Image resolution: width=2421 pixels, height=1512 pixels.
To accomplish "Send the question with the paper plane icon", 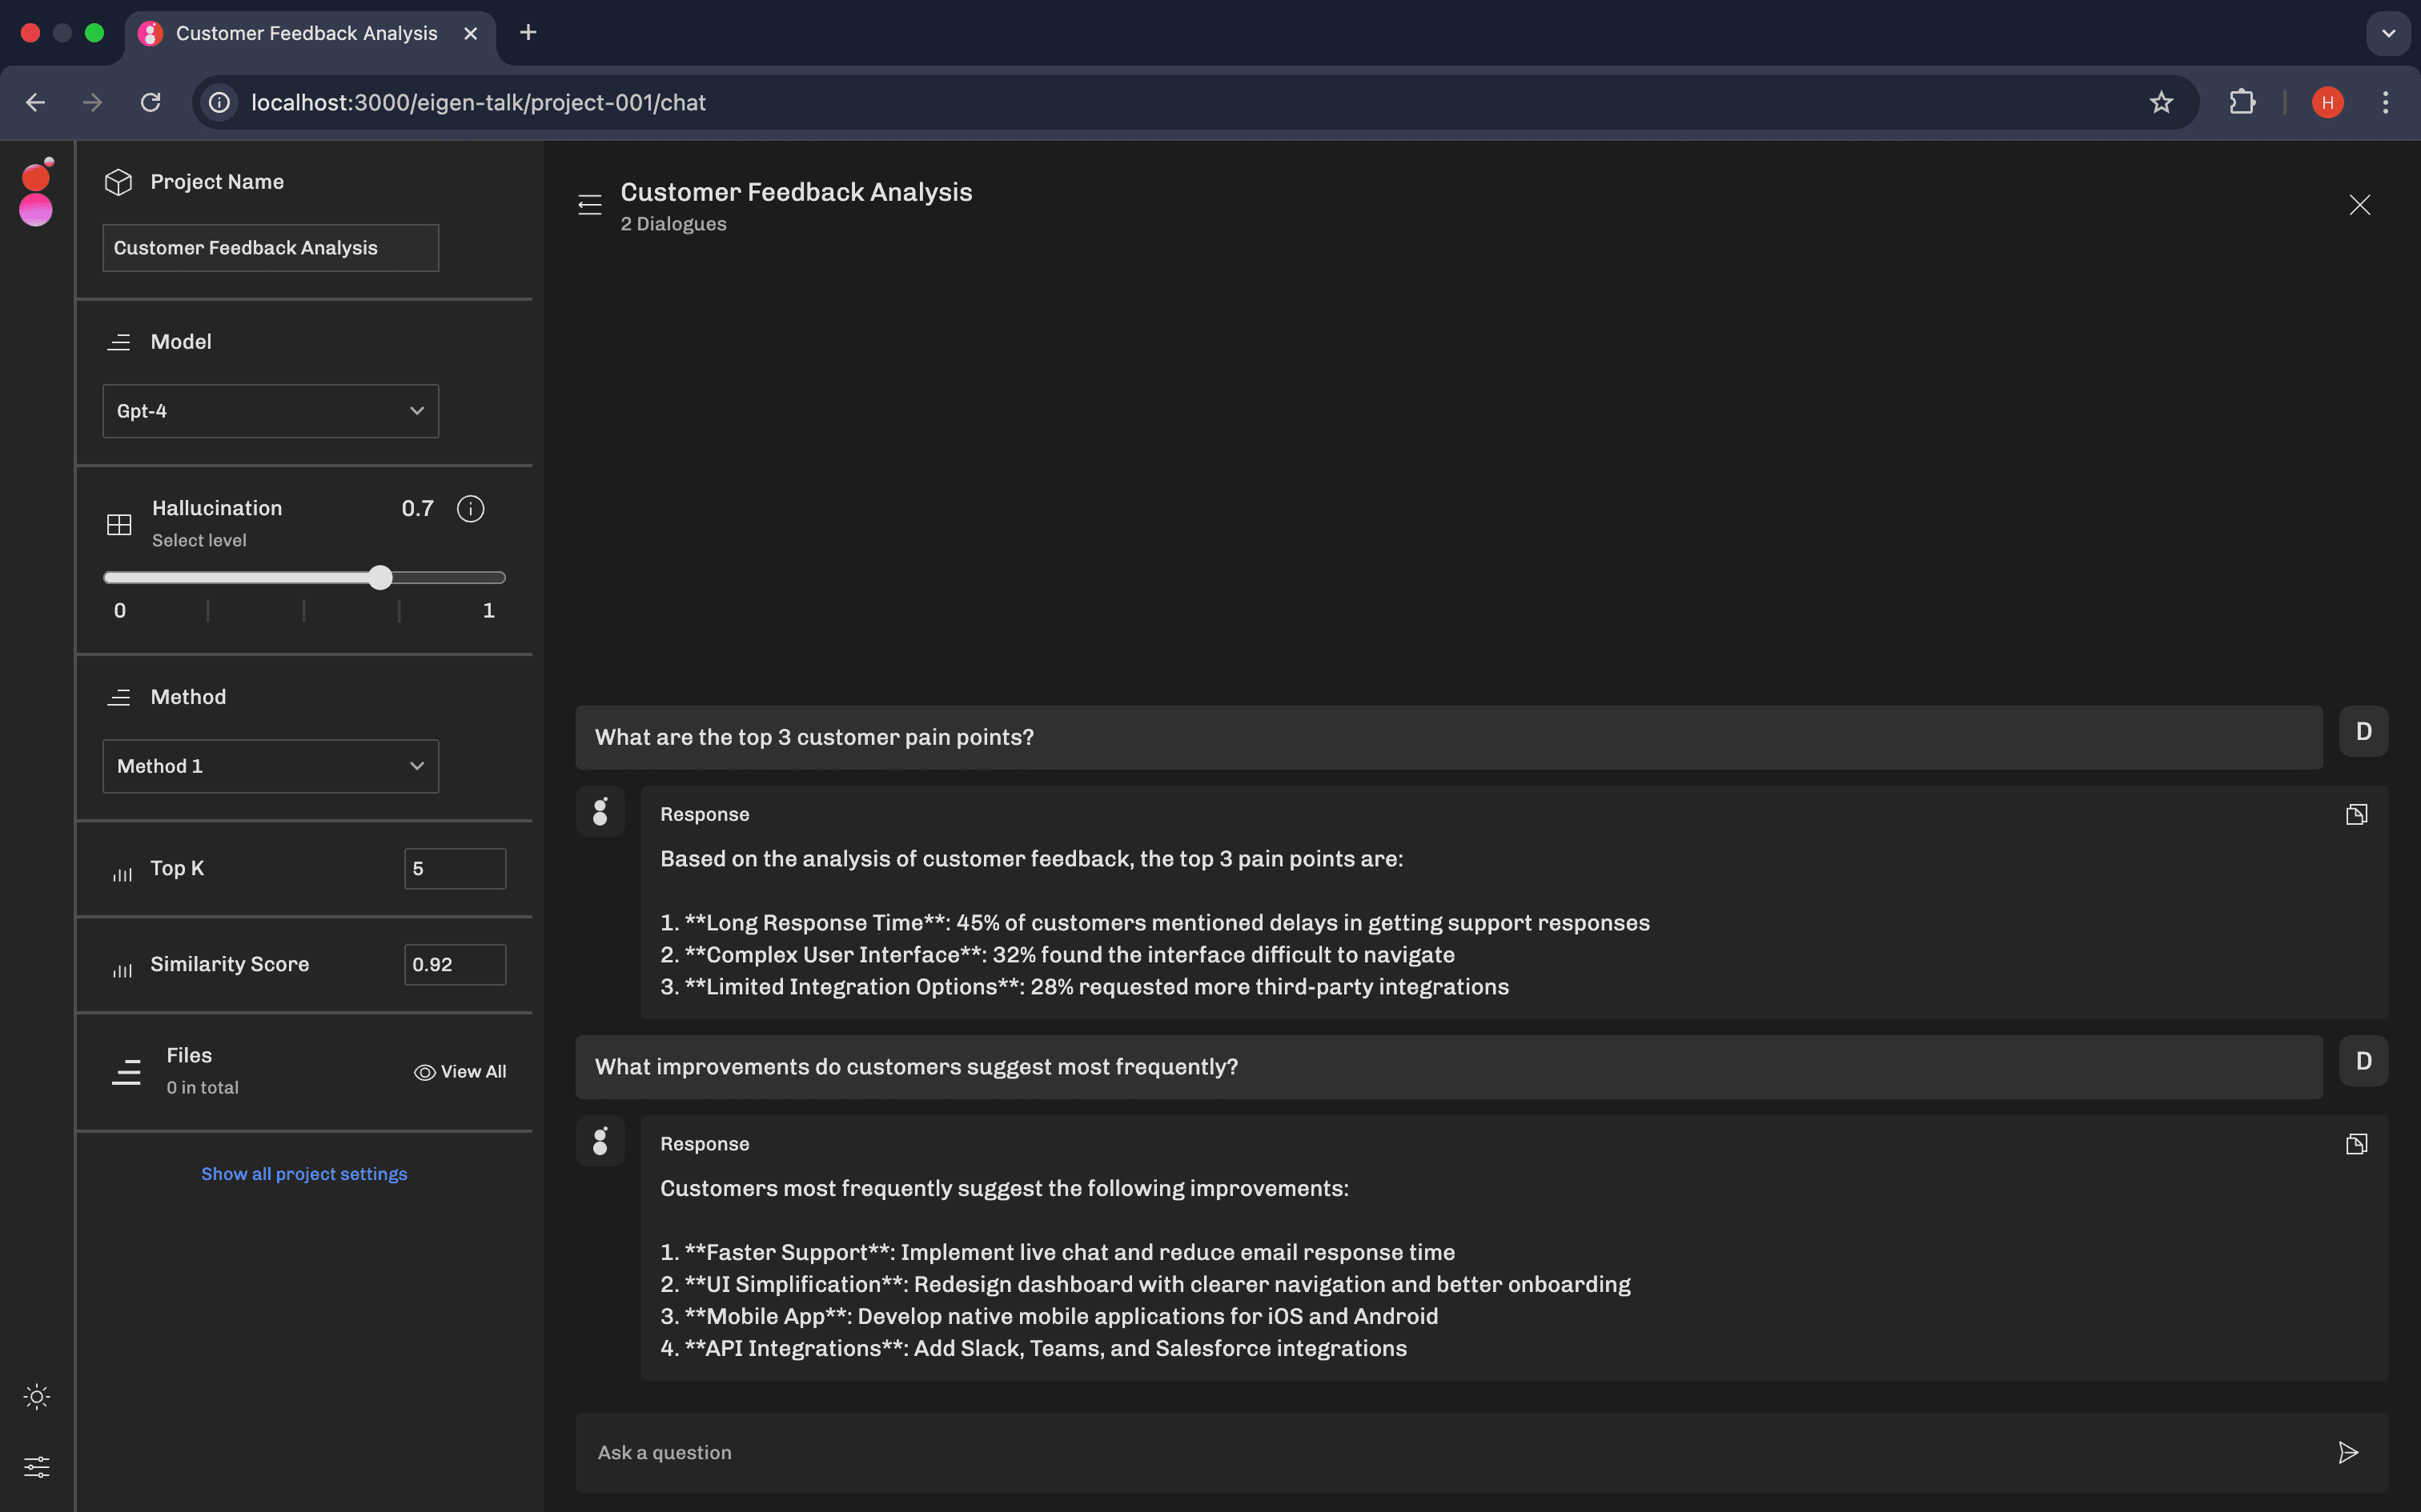I will [2348, 1453].
